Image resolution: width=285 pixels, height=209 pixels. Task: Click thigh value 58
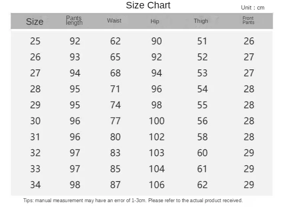tap(202, 137)
